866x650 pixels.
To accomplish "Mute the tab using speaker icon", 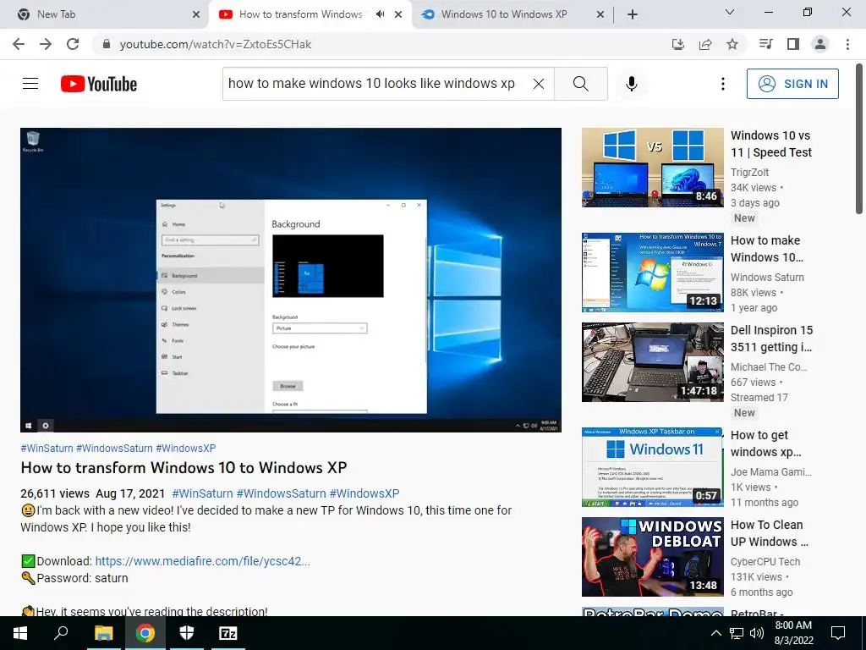I will (380, 14).
